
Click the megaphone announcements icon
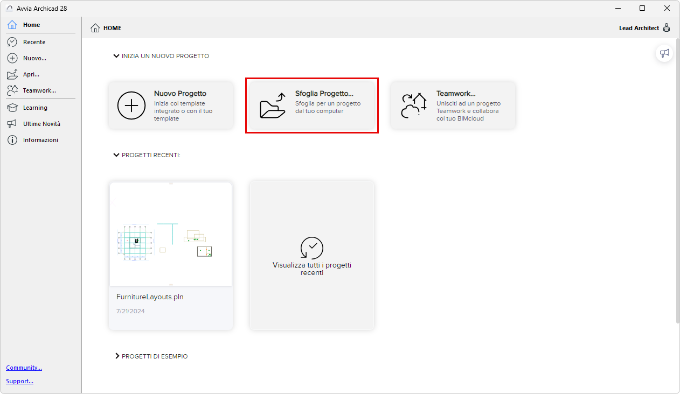point(664,53)
